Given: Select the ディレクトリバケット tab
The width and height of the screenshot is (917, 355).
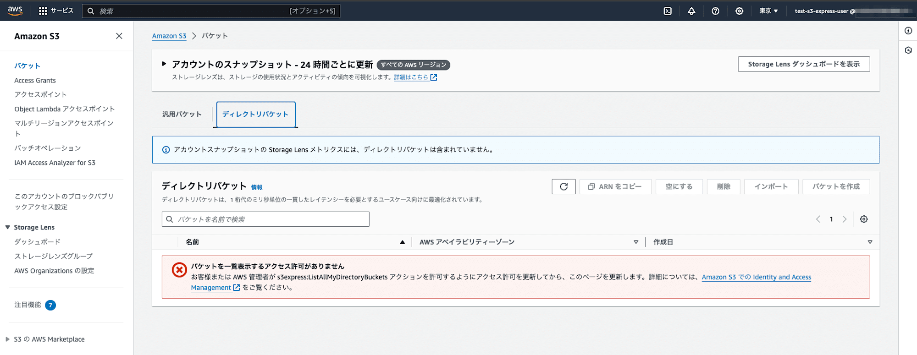Looking at the screenshot, I should coord(255,114).
